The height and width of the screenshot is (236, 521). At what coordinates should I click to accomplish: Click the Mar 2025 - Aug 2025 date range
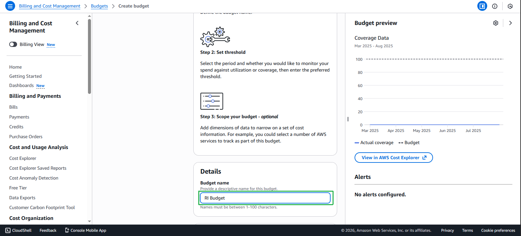(x=374, y=46)
